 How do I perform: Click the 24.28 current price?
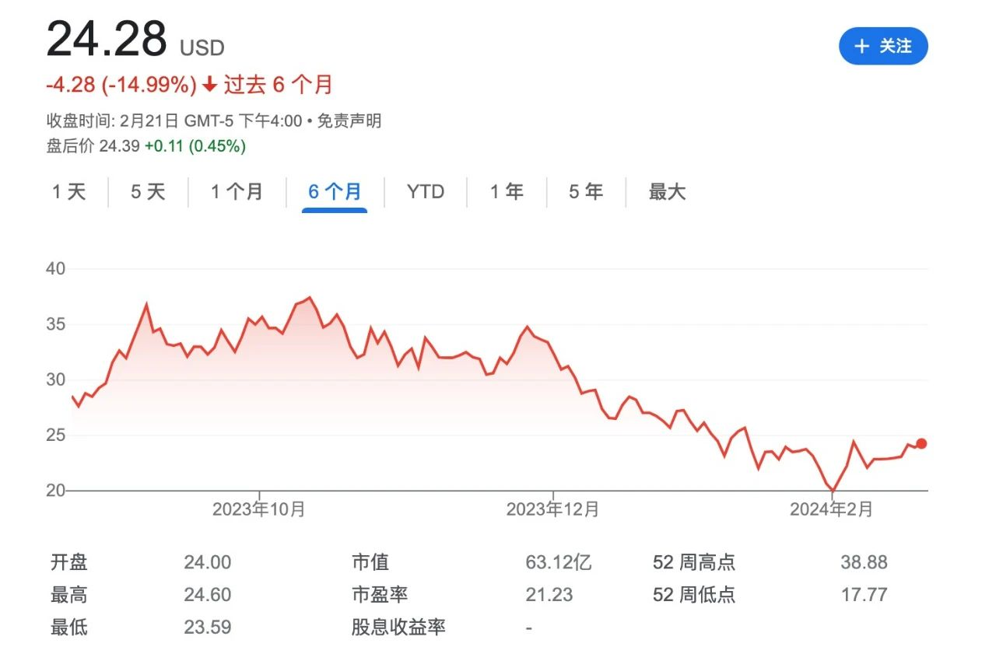(x=107, y=39)
